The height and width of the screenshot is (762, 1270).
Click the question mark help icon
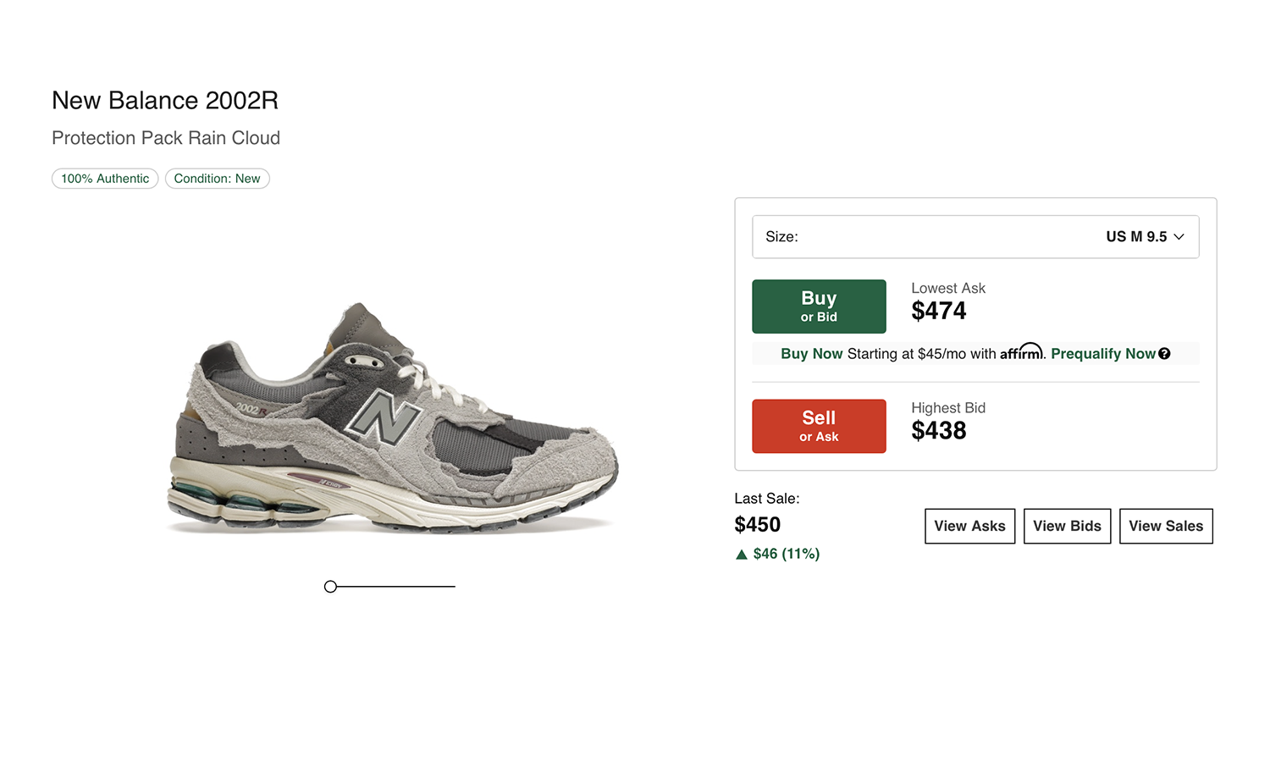coord(1165,354)
